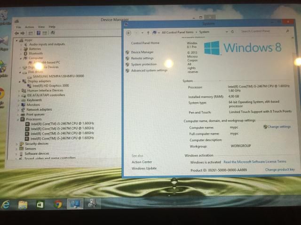The height and width of the screenshot is (225, 301).
Task: Open the Action menu in Device Manager
Action: [x=29, y=27]
